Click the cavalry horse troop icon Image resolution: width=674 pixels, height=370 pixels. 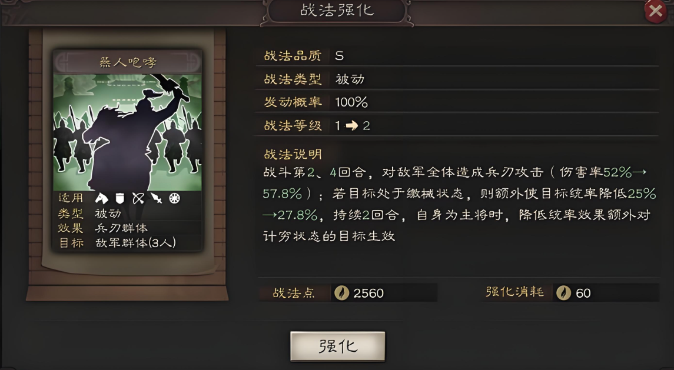101,198
